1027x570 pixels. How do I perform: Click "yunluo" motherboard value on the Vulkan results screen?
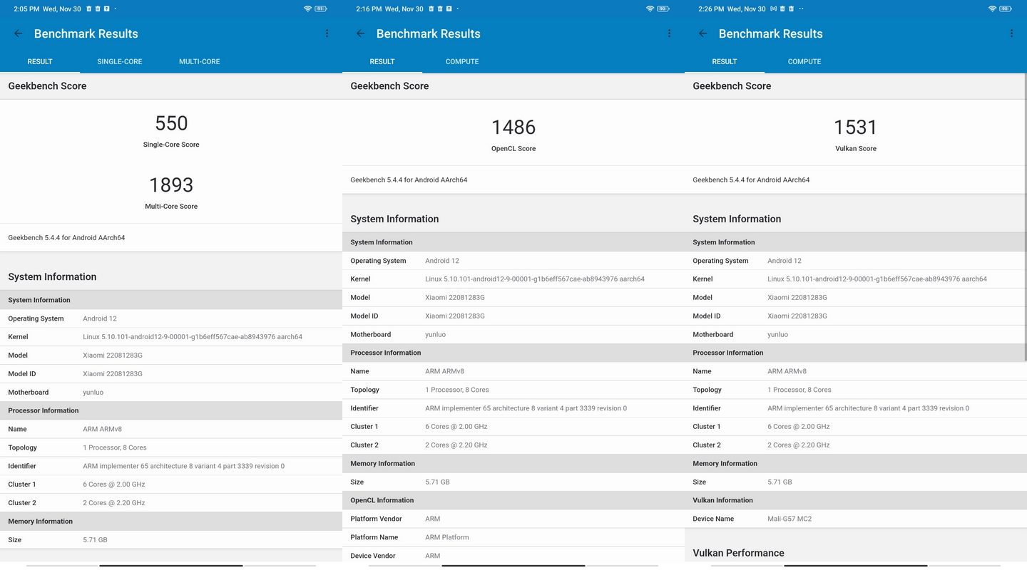pyautogui.click(x=777, y=334)
